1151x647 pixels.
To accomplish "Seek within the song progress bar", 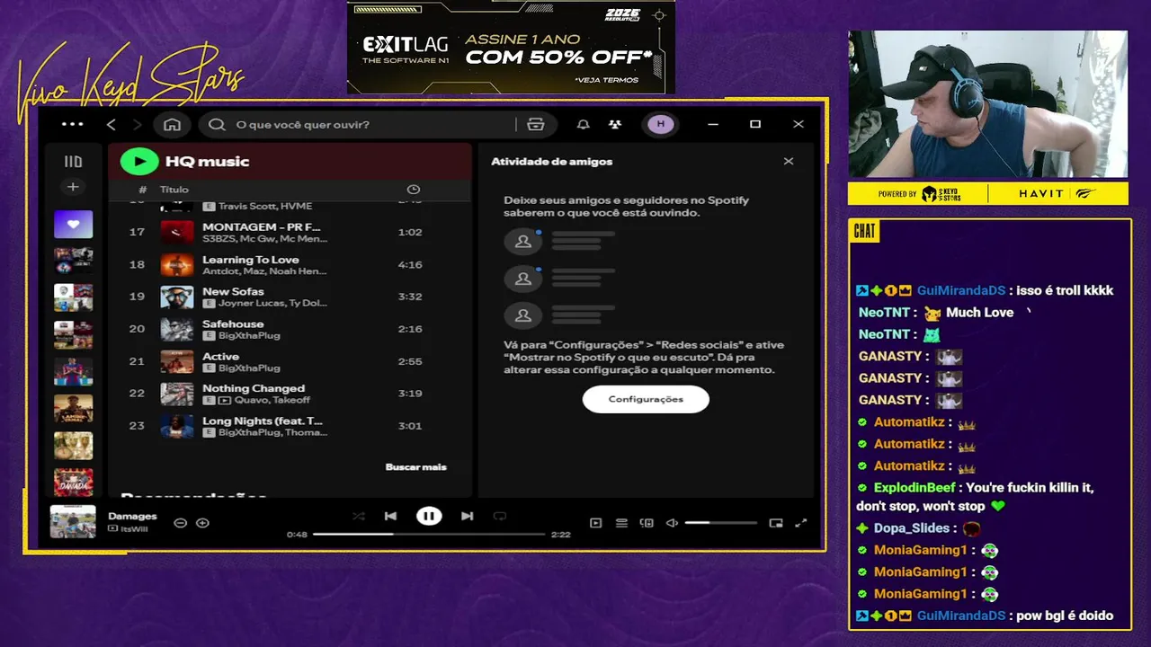I will click(x=429, y=534).
